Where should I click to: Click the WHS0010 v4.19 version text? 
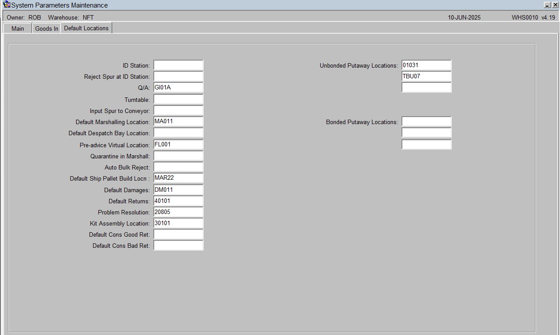(x=533, y=17)
